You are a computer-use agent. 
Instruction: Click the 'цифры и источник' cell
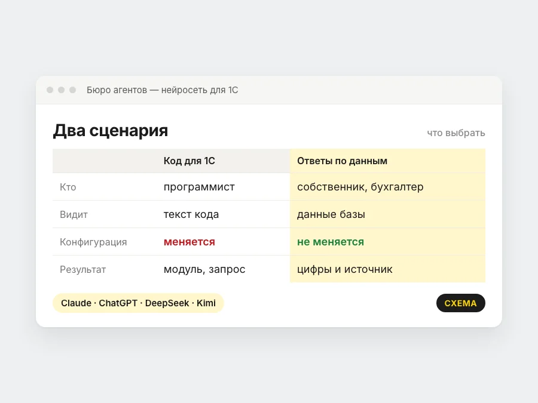click(345, 270)
